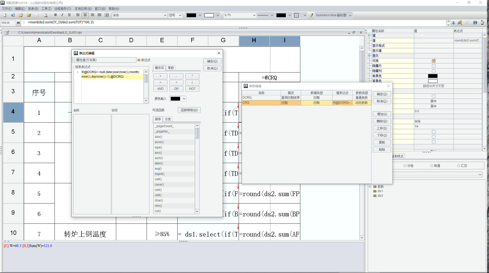The height and width of the screenshot is (273, 489).
Task: Switch to the 常数 tab
Action: pos(171,68)
